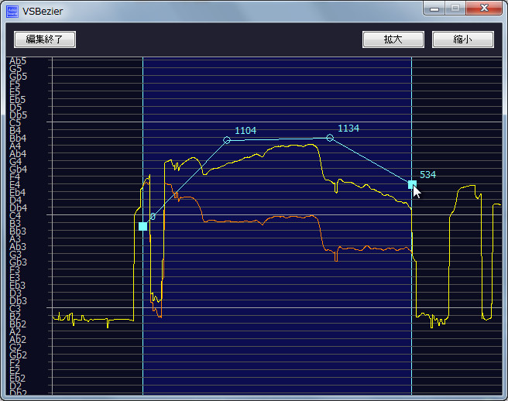Click the 編集終了 button
Image resolution: width=508 pixels, height=401 pixels.
coord(45,39)
